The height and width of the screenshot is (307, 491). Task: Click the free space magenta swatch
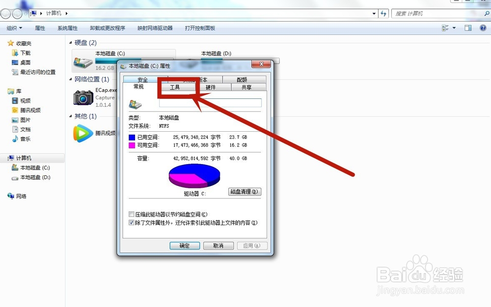[x=132, y=145]
